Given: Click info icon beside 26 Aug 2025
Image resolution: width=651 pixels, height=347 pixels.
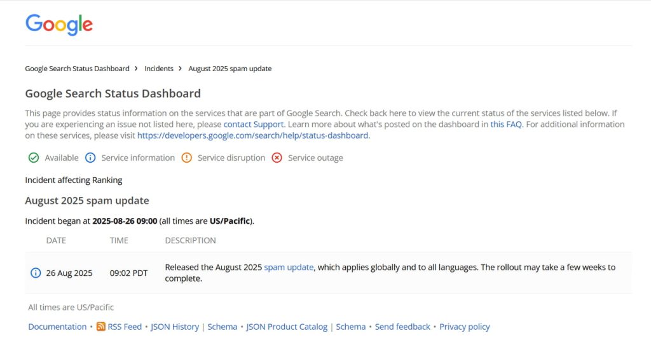Looking at the screenshot, I should tap(36, 273).
